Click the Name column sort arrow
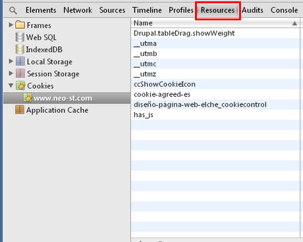This screenshot has width=303, height=242. click(294, 24)
